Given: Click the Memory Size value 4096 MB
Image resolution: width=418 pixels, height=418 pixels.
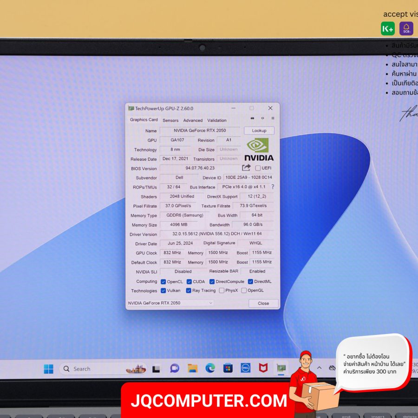Looking at the screenshot, I should click(179, 225).
